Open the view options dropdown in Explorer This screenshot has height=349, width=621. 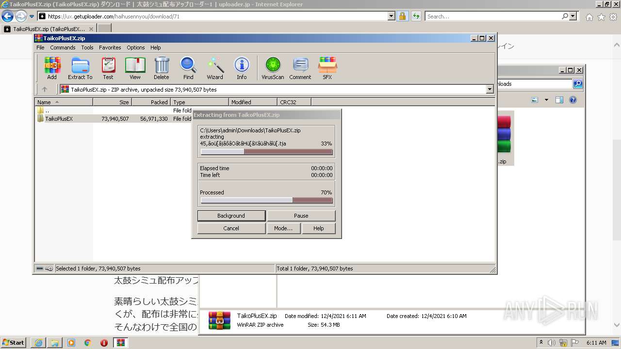coord(546,100)
